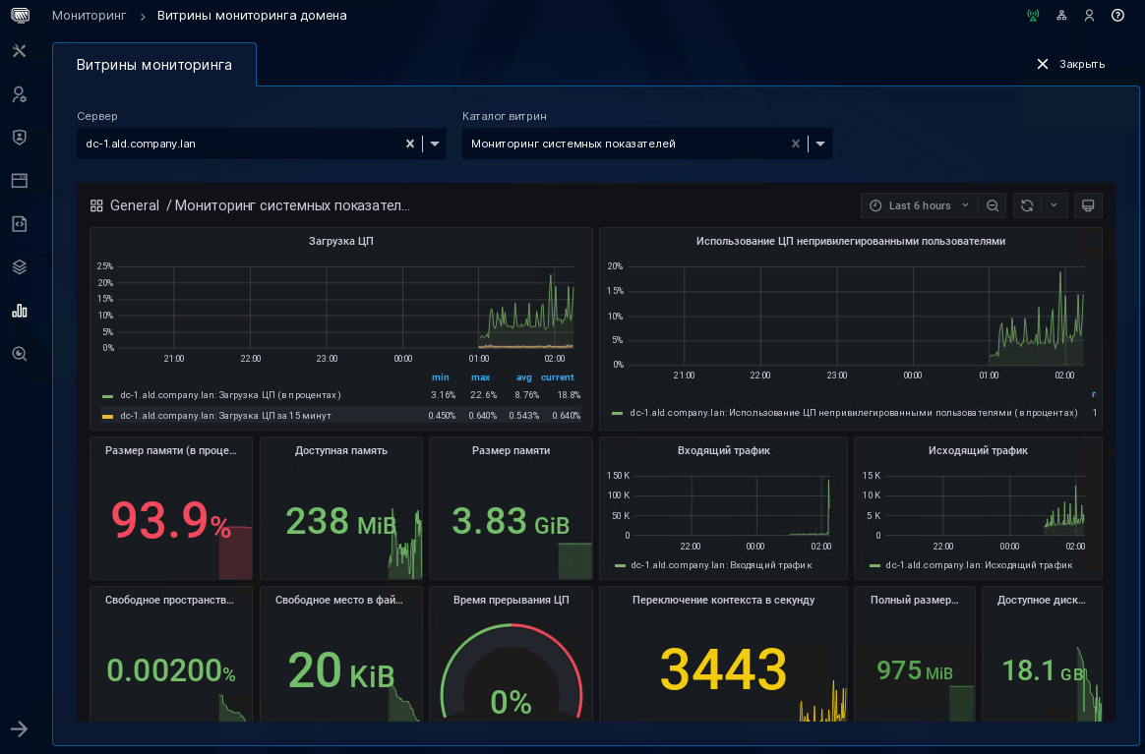Click the Время прерывания ЦП gauge
This screenshot has width=1145, height=754.
click(512, 673)
